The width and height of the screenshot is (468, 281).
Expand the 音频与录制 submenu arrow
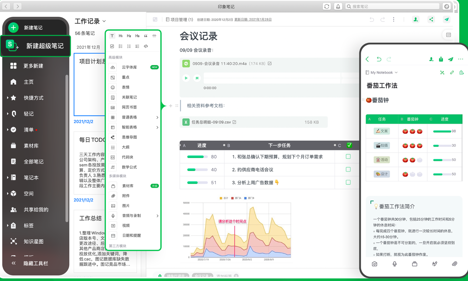pos(157,216)
